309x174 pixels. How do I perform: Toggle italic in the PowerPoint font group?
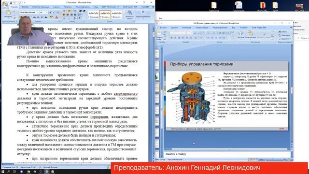(175, 38)
